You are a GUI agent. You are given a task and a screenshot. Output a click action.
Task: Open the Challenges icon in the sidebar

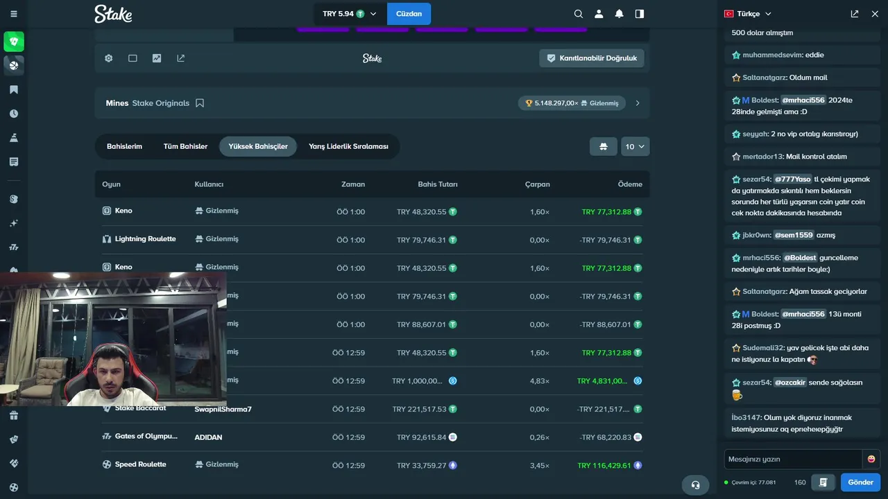click(14, 138)
